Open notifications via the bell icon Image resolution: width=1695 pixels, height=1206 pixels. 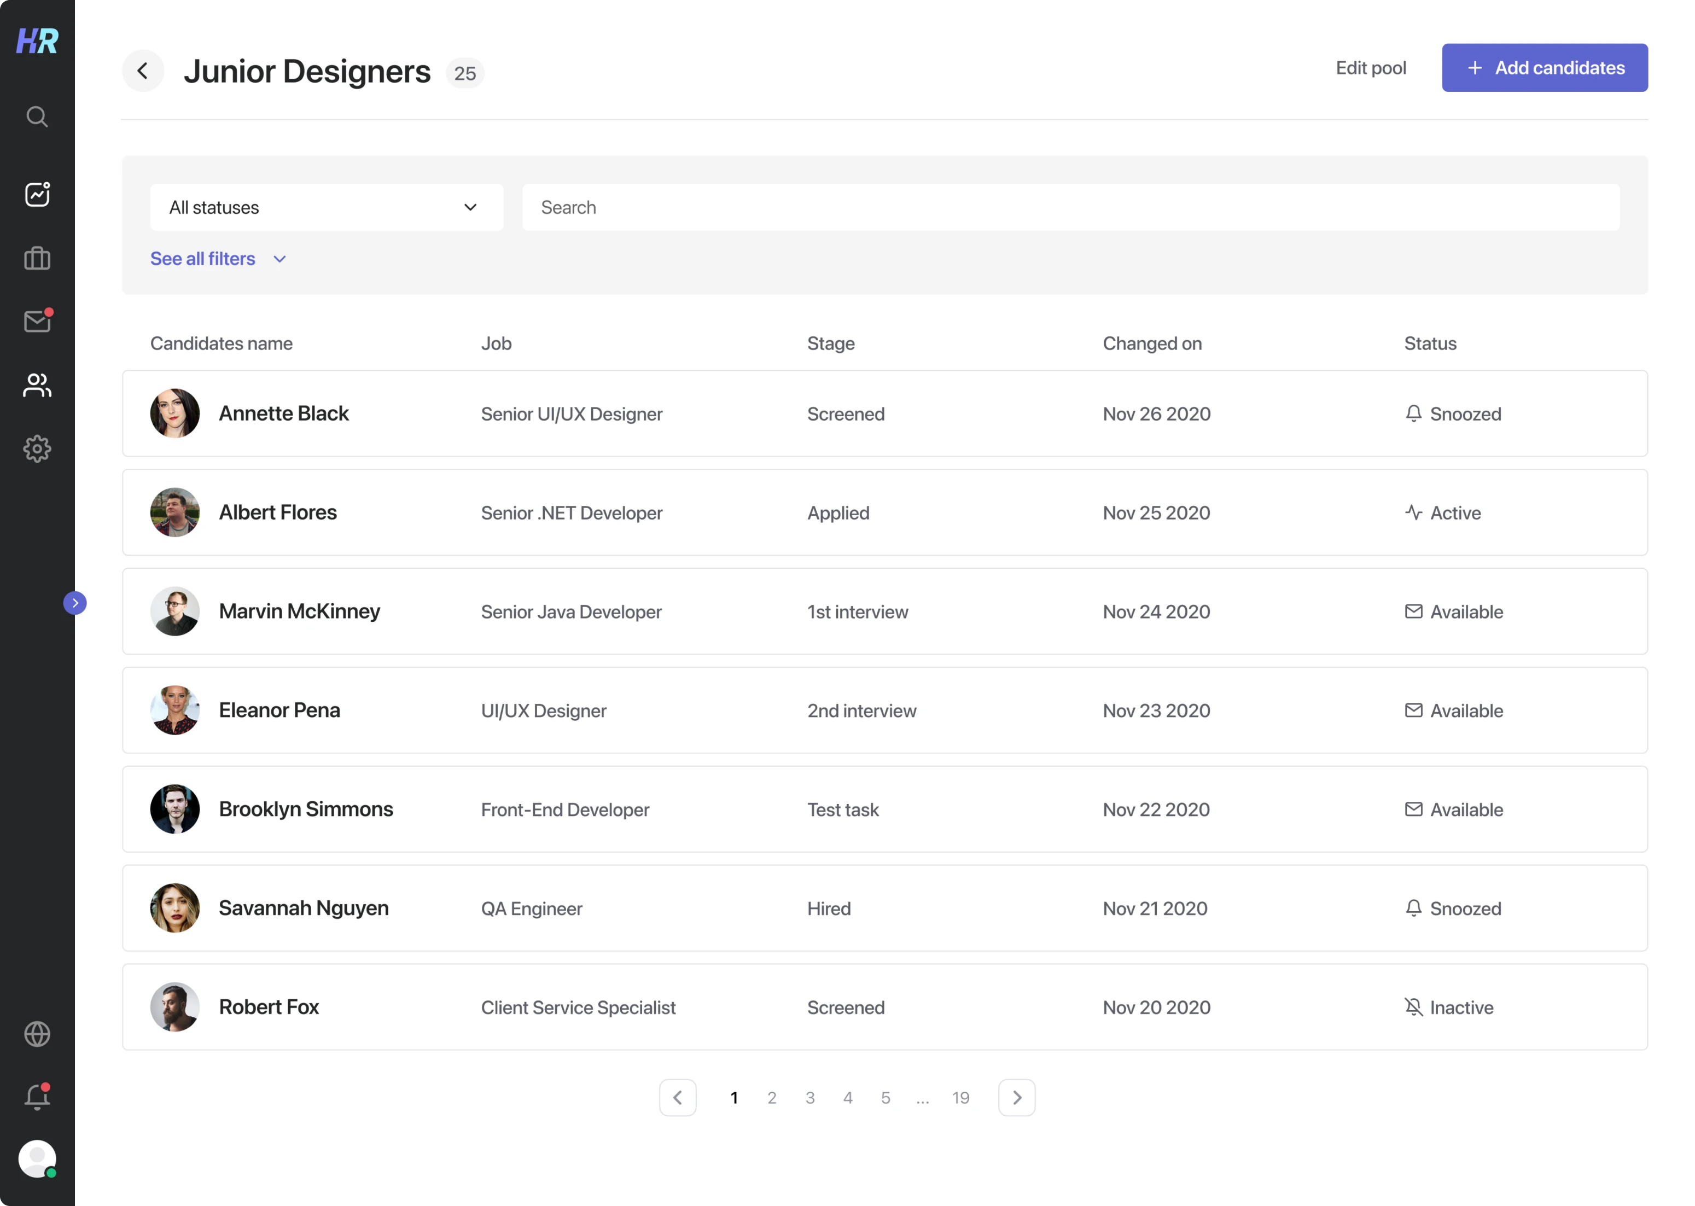coord(37,1097)
